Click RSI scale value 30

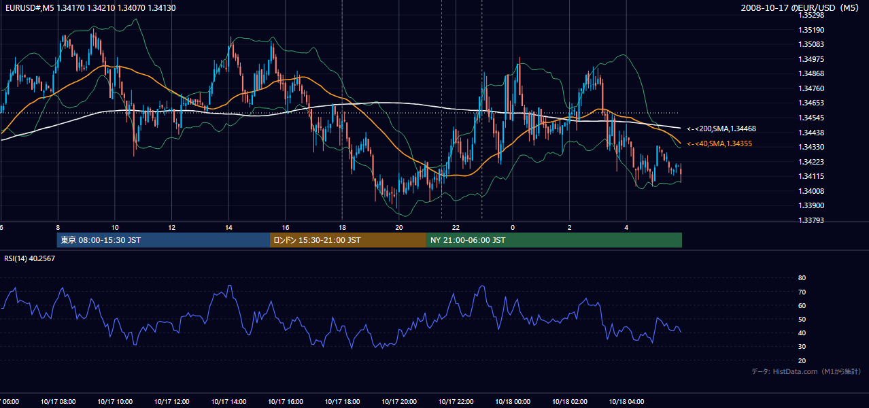tap(802, 347)
